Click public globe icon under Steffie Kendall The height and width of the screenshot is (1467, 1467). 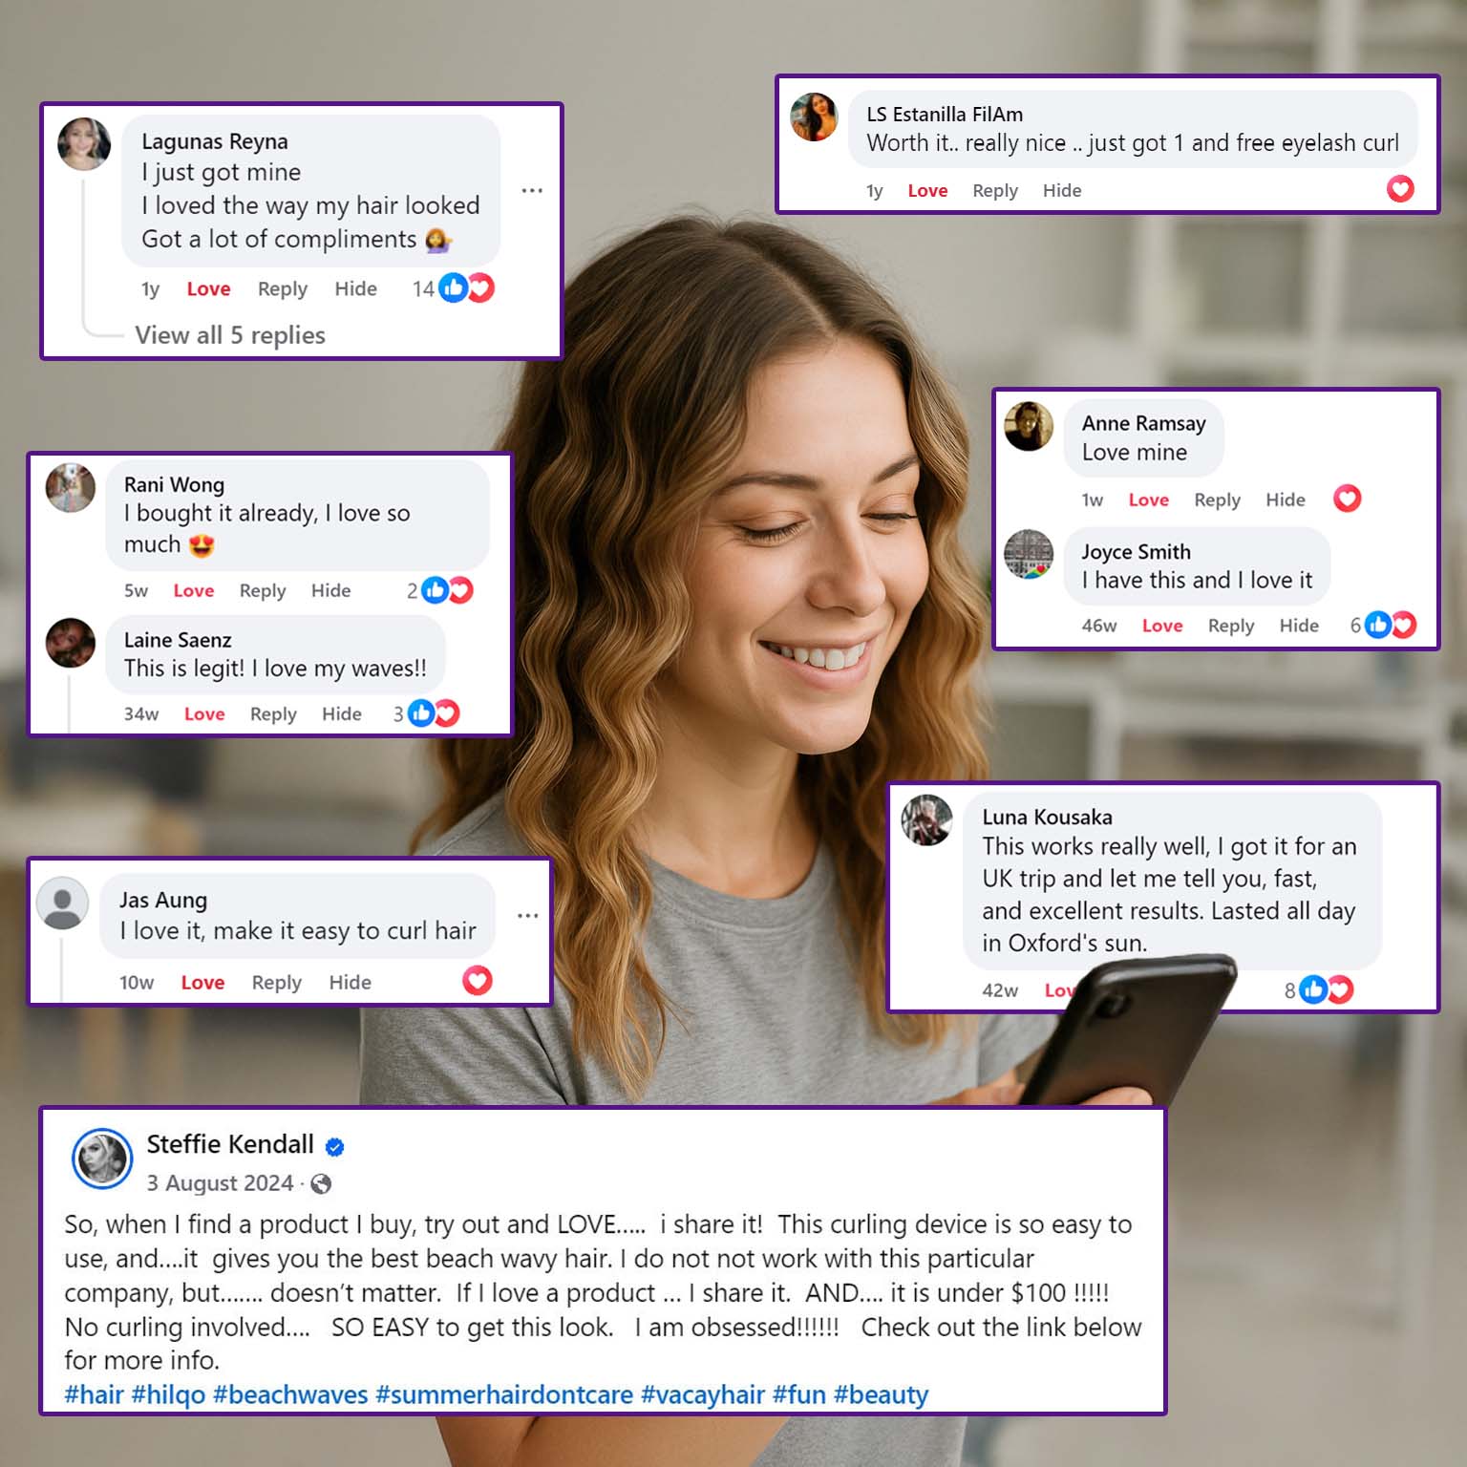point(322,1184)
